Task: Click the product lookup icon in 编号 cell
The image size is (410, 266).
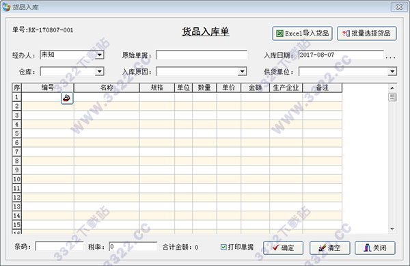Action: pos(67,98)
